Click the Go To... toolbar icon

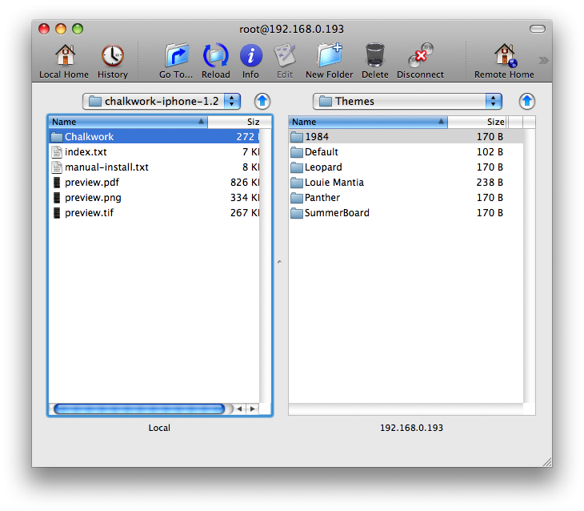tap(176, 56)
